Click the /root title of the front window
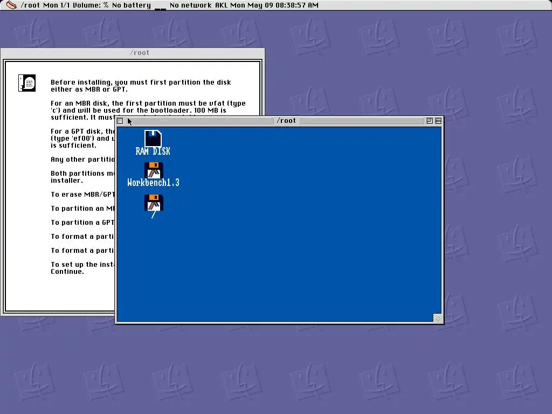 (286, 120)
